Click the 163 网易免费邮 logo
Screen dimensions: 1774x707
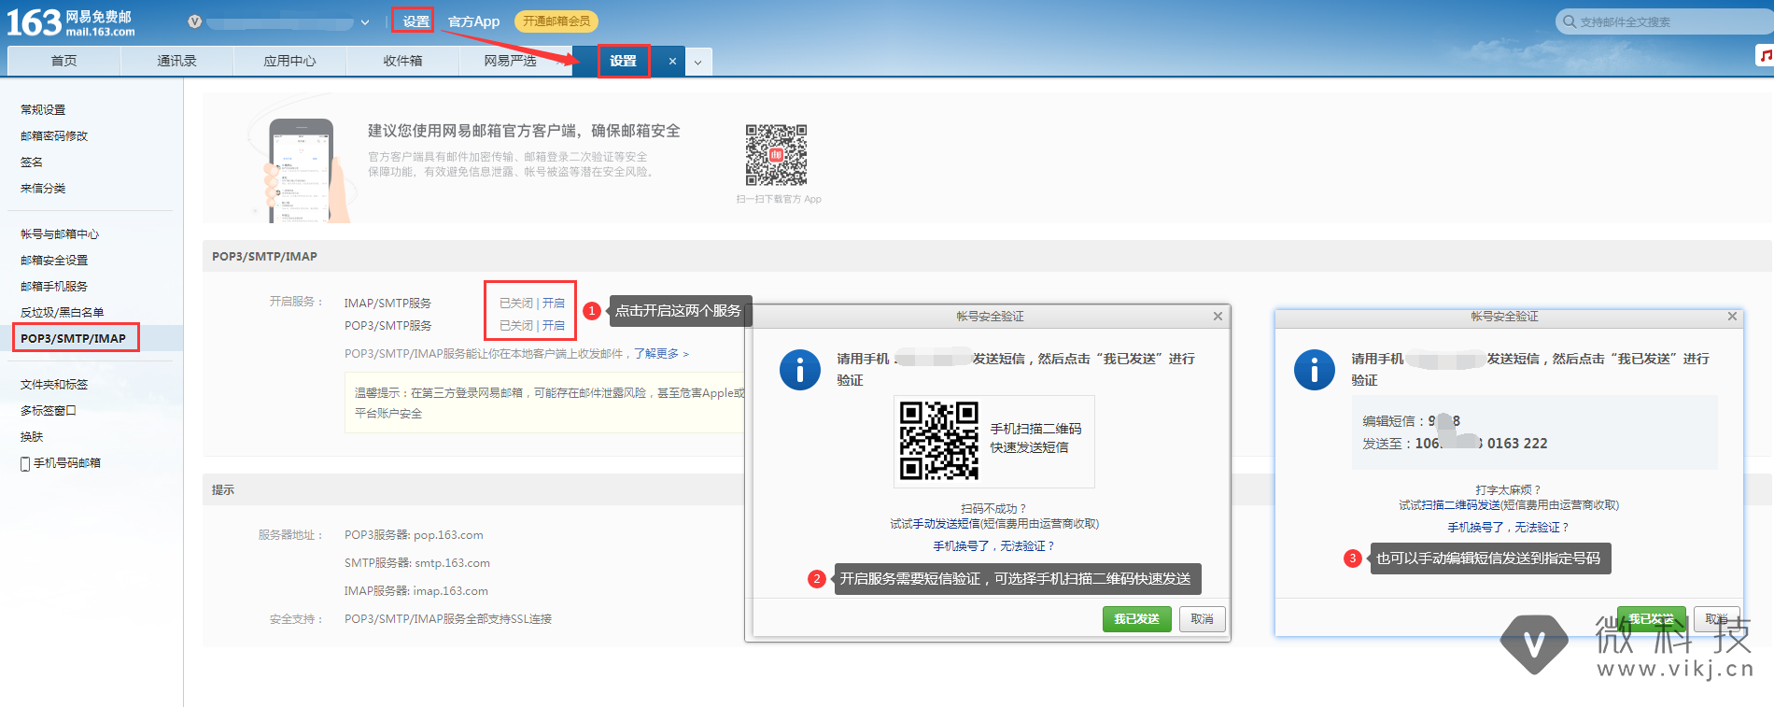click(70, 22)
